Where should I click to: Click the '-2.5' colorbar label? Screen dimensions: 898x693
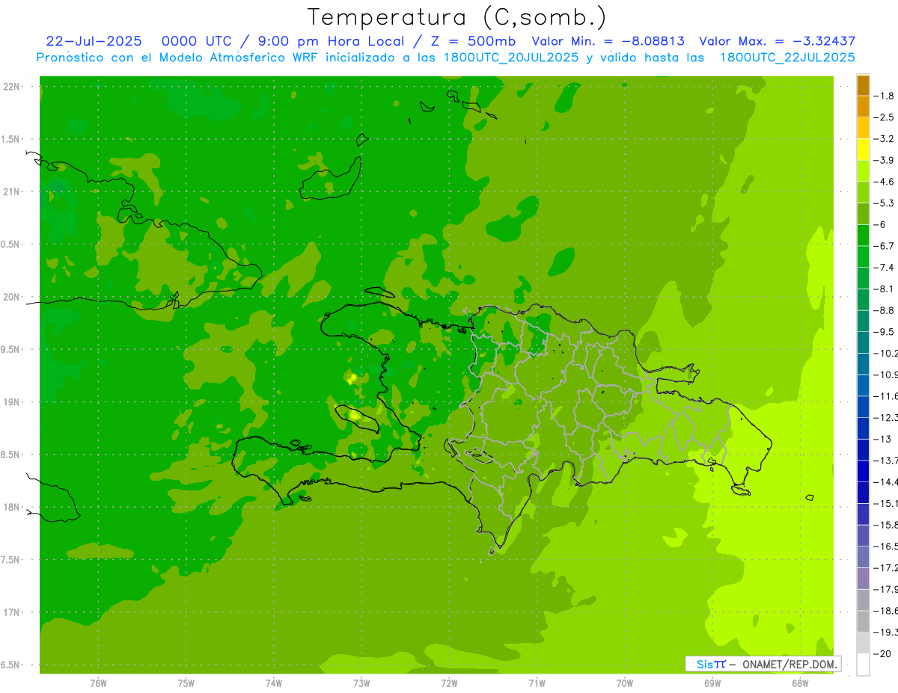(x=885, y=117)
